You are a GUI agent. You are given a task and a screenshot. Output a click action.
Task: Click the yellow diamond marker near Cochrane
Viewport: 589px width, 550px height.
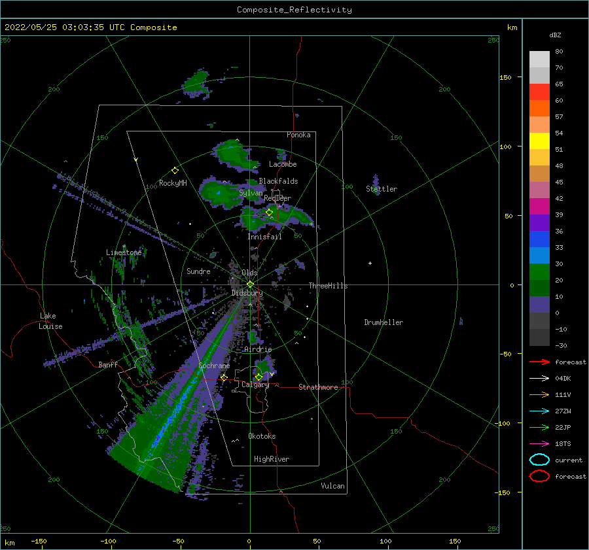pos(224,377)
